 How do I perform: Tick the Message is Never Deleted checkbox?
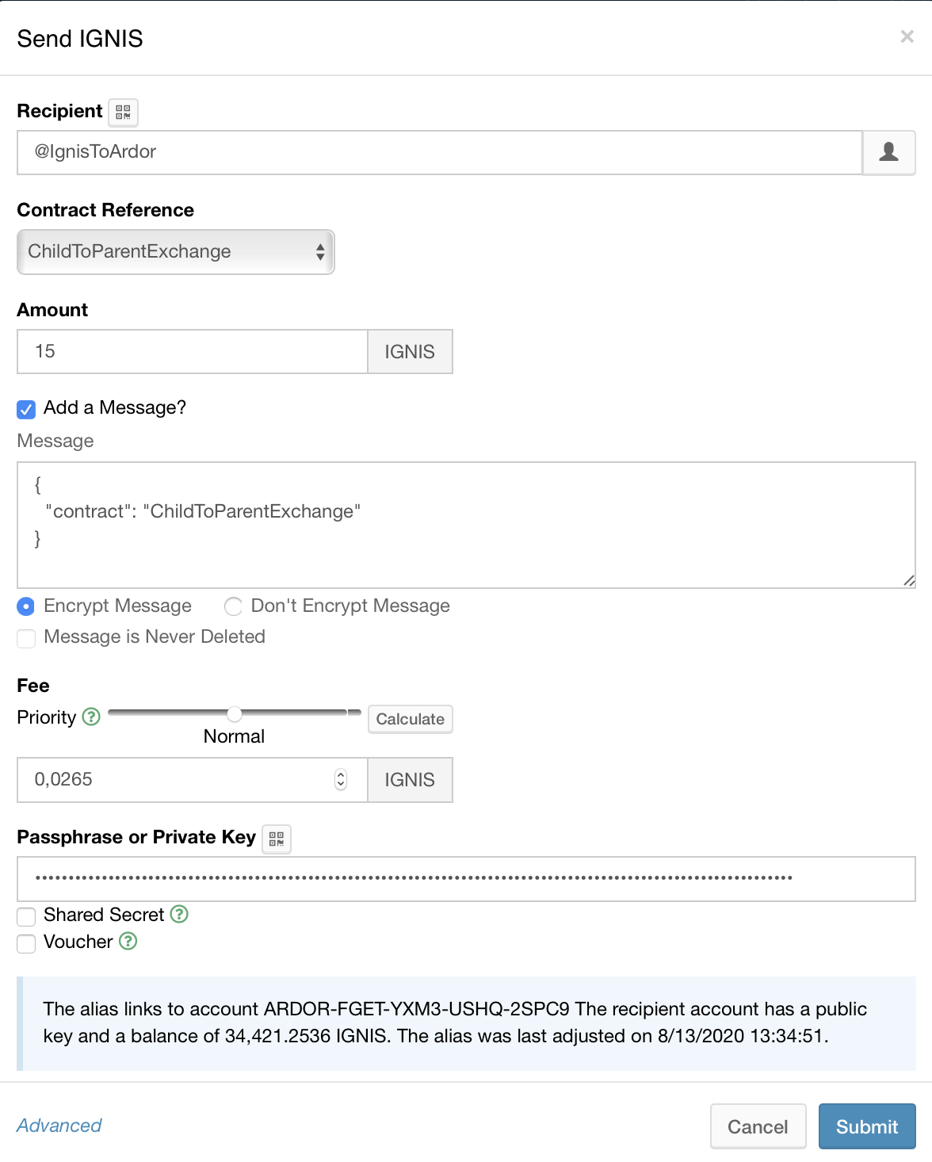coord(26,638)
